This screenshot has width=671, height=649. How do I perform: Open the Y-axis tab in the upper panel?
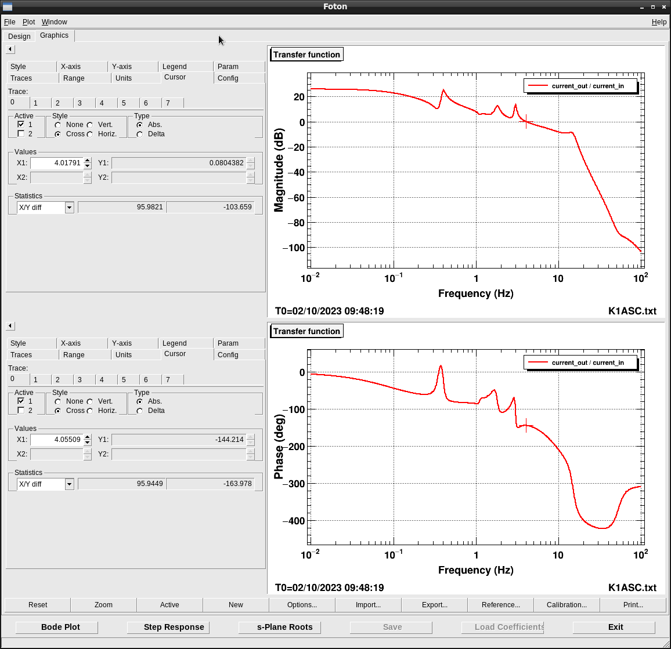pos(122,67)
